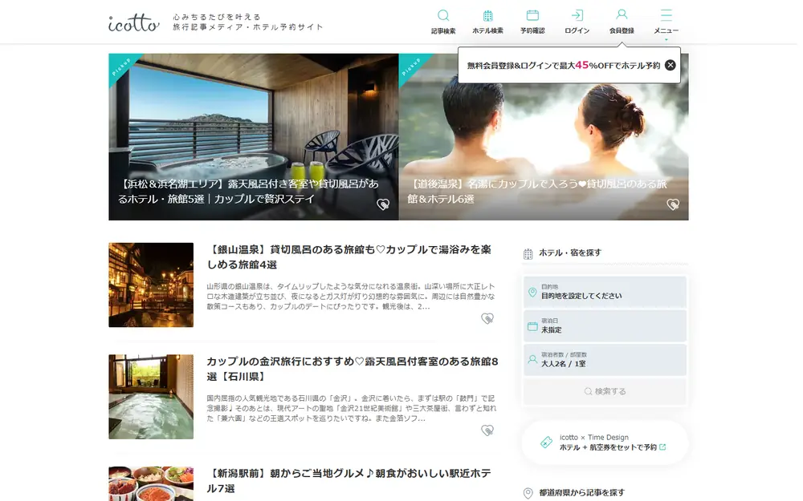Click the ticket icon in Time Design banner
Screen dimensions: 803x501
point(546,442)
